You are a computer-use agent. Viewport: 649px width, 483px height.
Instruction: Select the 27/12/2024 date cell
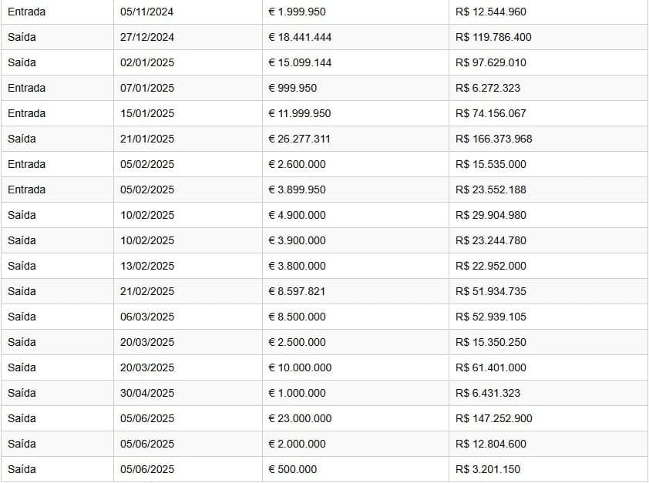click(x=147, y=37)
